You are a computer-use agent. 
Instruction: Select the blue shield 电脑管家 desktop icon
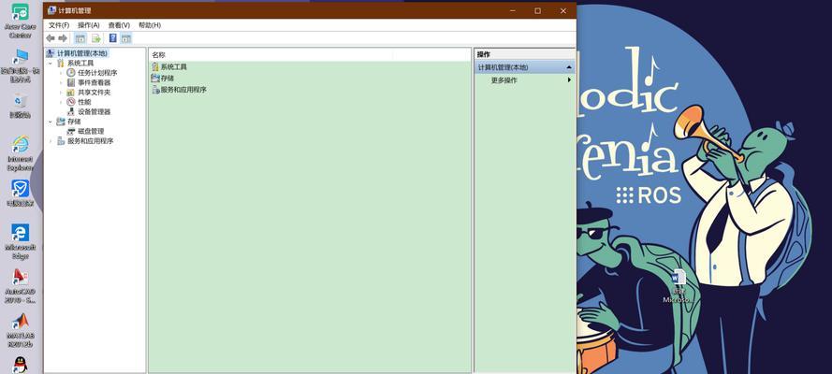(x=21, y=194)
